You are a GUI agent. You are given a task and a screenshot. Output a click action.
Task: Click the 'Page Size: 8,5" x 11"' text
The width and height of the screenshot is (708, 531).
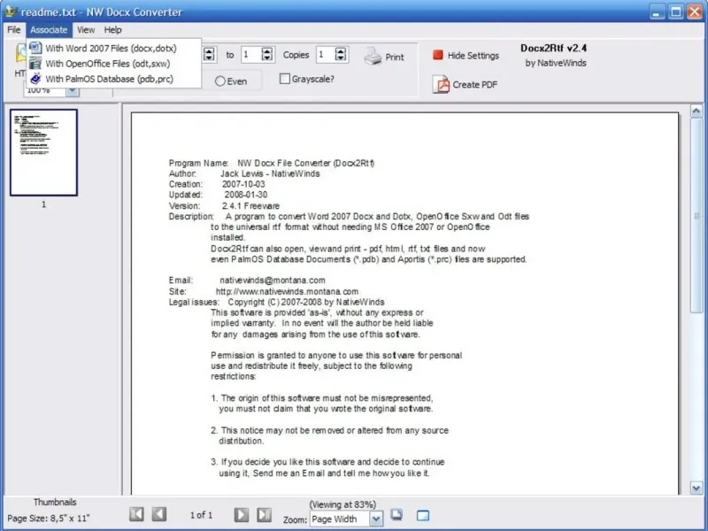(49, 519)
